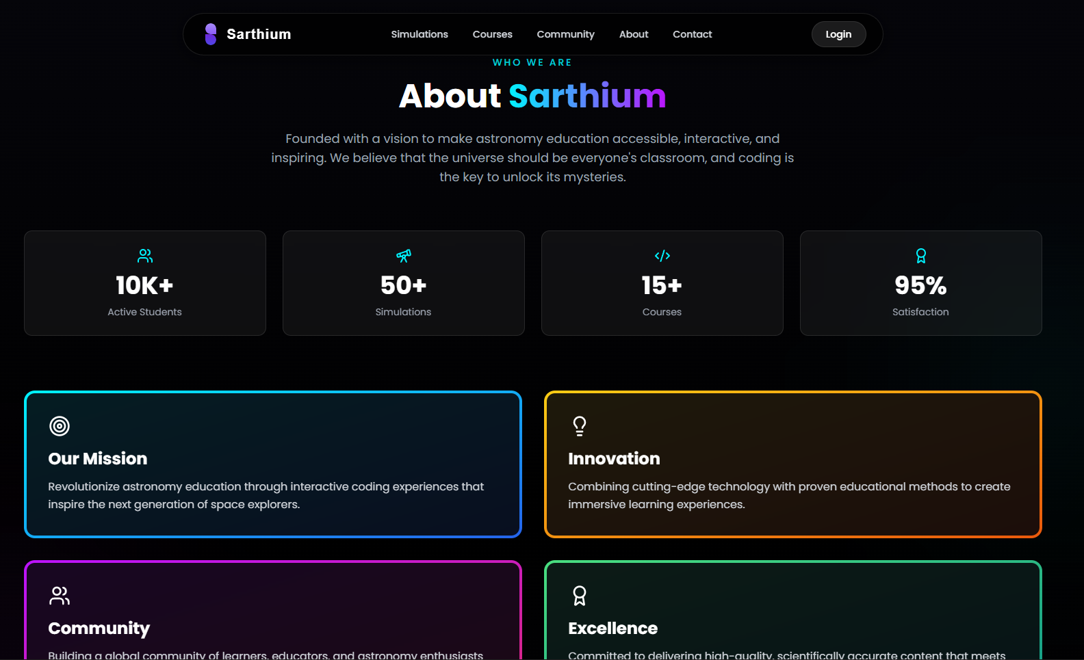Click the Satisfaction label
Image resolution: width=1084 pixels, height=660 pixels.
(x=920, y=312)
